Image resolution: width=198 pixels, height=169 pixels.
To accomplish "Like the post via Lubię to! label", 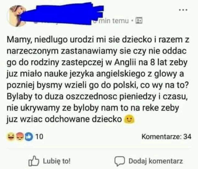I will tap(57, 161).
